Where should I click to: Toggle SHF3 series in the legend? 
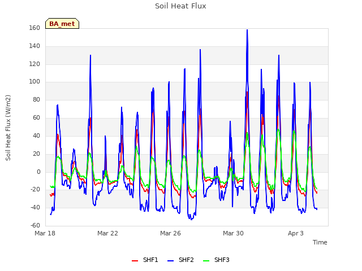(216, 260)
